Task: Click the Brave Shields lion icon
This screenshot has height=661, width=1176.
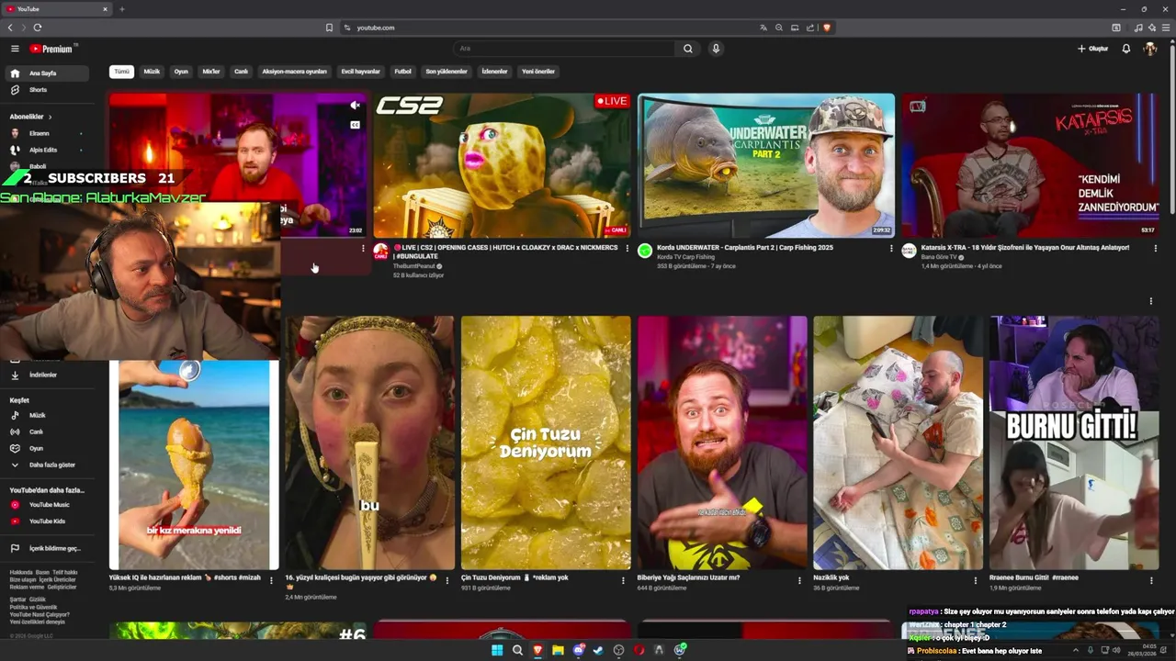Action: pyautogui.click(x=827, y=28)
